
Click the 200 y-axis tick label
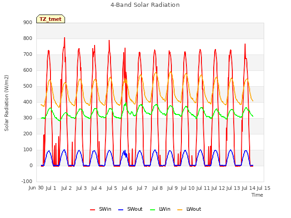click(28, 134)
